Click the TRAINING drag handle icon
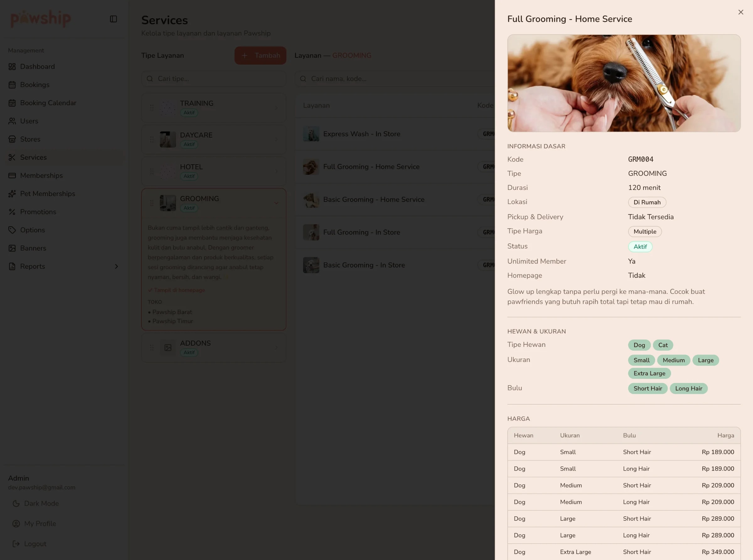The height and width of the screenshot is (560, 753). point(152,108)
